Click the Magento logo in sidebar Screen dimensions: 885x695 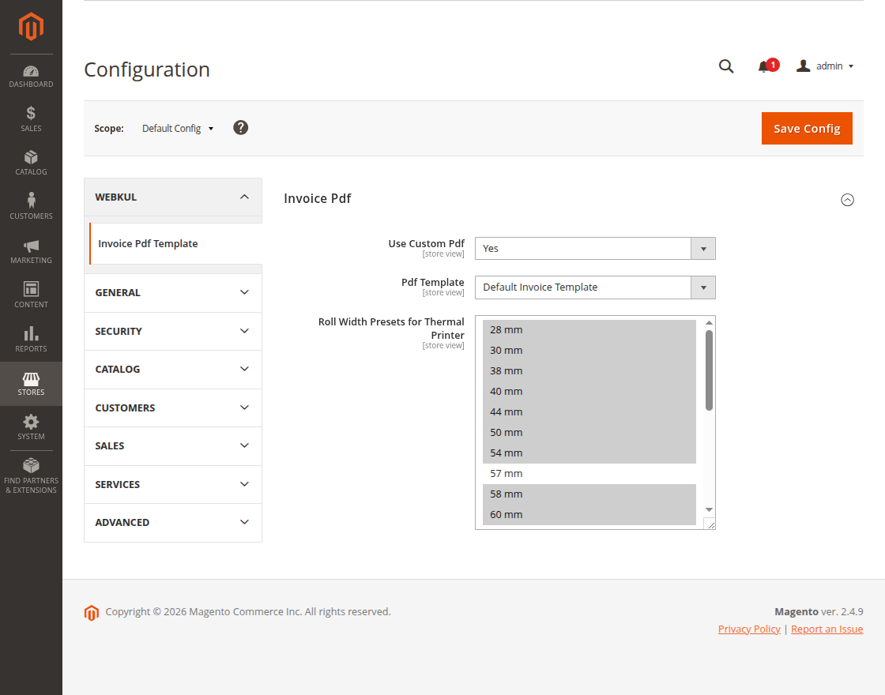tap(31, 27)
